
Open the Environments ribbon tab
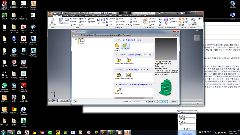[102, 16]
